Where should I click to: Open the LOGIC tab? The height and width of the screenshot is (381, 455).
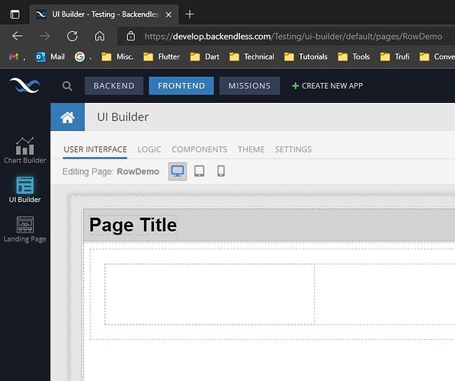point(149,149)
